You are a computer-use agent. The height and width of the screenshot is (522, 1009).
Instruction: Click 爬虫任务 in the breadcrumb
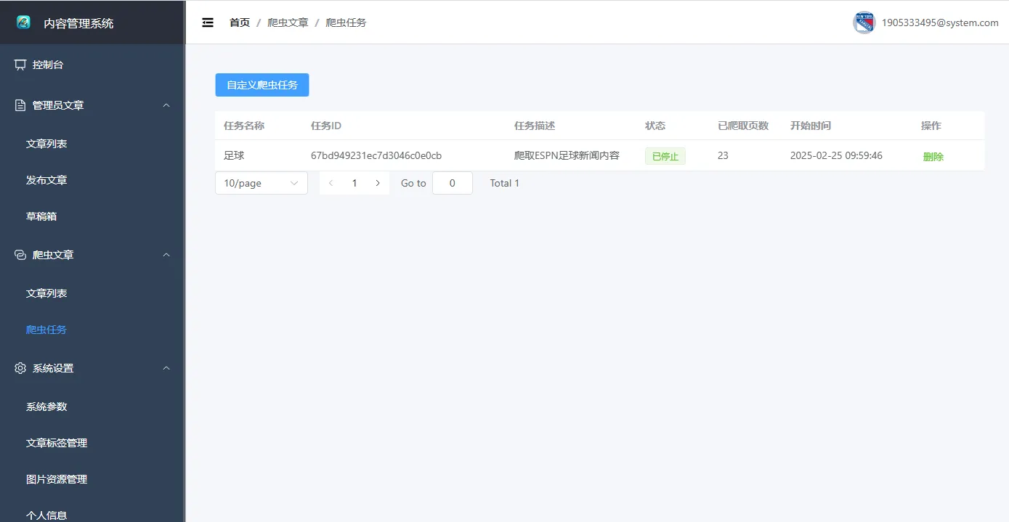pyautogui.click(x=346, y=23)
